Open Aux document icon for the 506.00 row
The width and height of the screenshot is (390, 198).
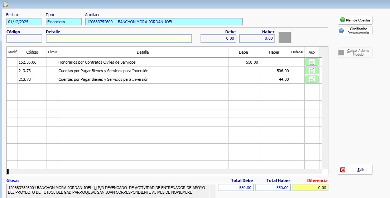[x=312, y=71]
